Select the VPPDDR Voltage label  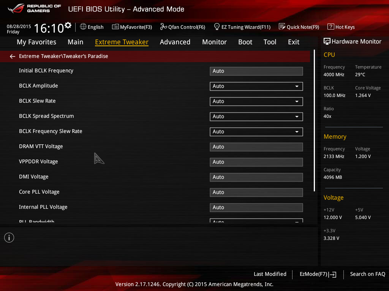tap(38, 161)
